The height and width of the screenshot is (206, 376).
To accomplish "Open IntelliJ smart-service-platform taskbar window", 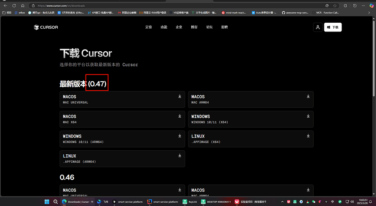I will 163,202.
